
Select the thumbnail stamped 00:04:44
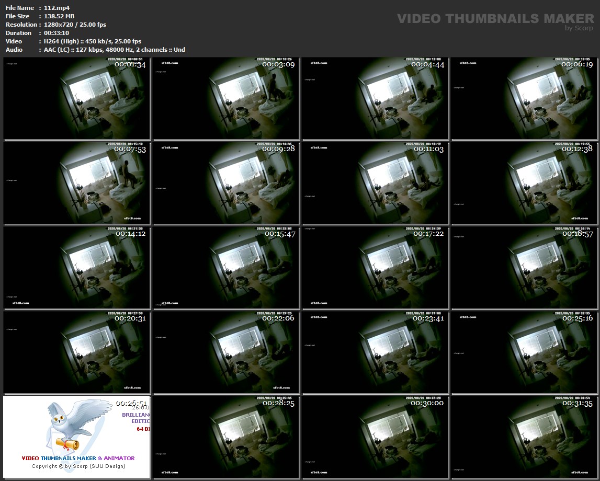(x=375, y=99)
